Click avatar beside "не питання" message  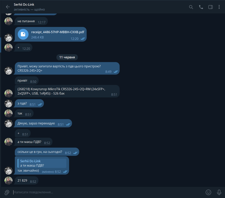tap(8, 21)
